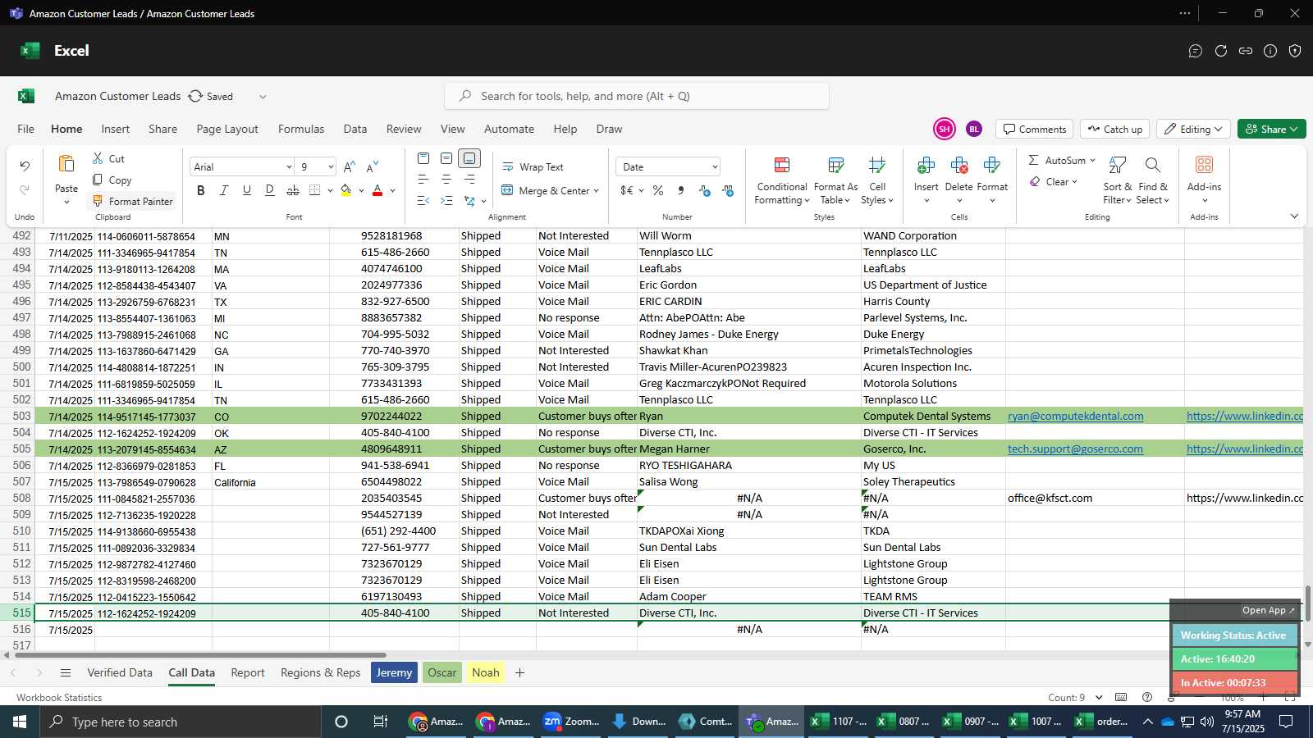The height and width of the screenshot is (738, 1313).
Task: Click the Catch up button
Action: (1114, 129)
